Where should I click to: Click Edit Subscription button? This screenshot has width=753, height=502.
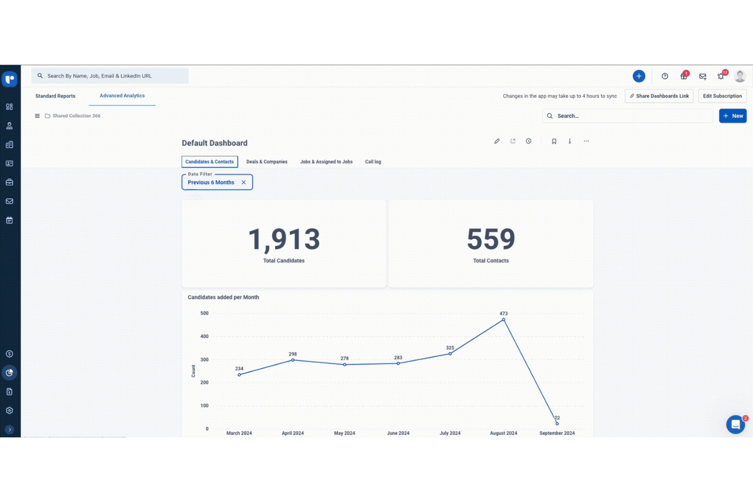pyautogui.click(x=722, y=96)
